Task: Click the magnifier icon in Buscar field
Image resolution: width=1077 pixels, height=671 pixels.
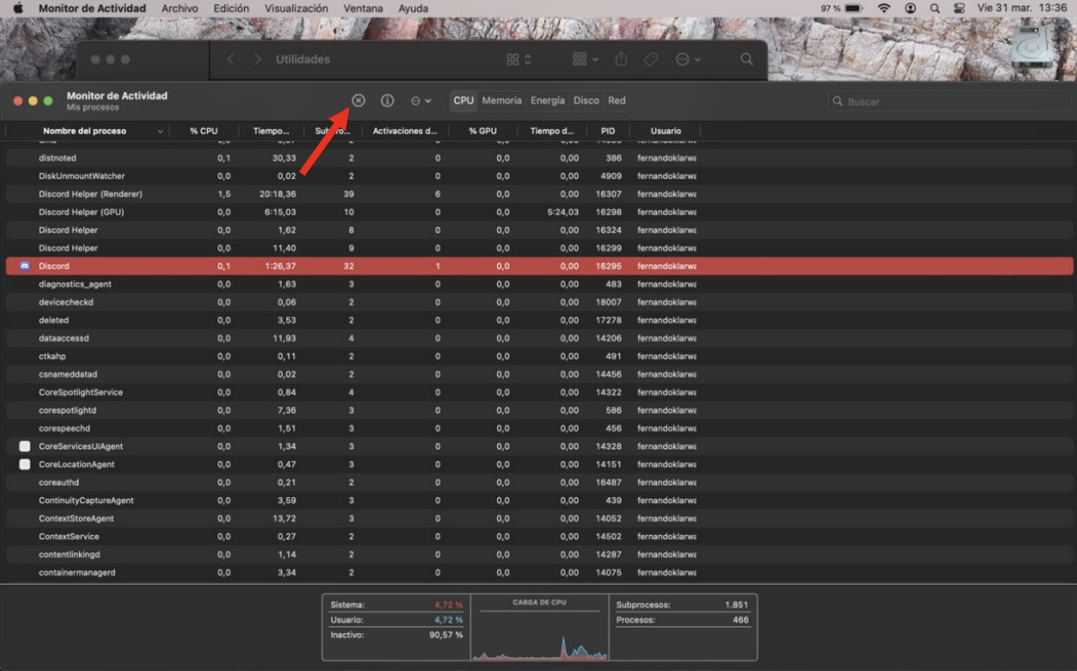Action: 838,102
